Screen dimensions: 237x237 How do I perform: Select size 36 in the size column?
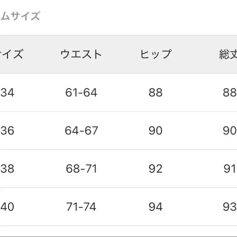tap(7, 131)
